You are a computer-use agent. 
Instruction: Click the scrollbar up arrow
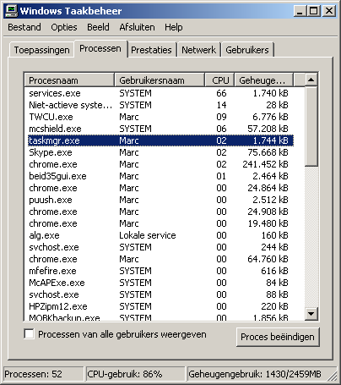pyautogui.click(x=311, y=80)
